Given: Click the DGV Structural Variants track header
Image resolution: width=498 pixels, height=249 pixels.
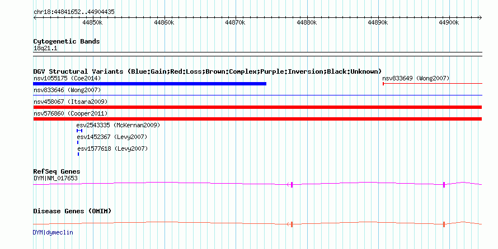Looking at the screenshot, I should 208,71.
